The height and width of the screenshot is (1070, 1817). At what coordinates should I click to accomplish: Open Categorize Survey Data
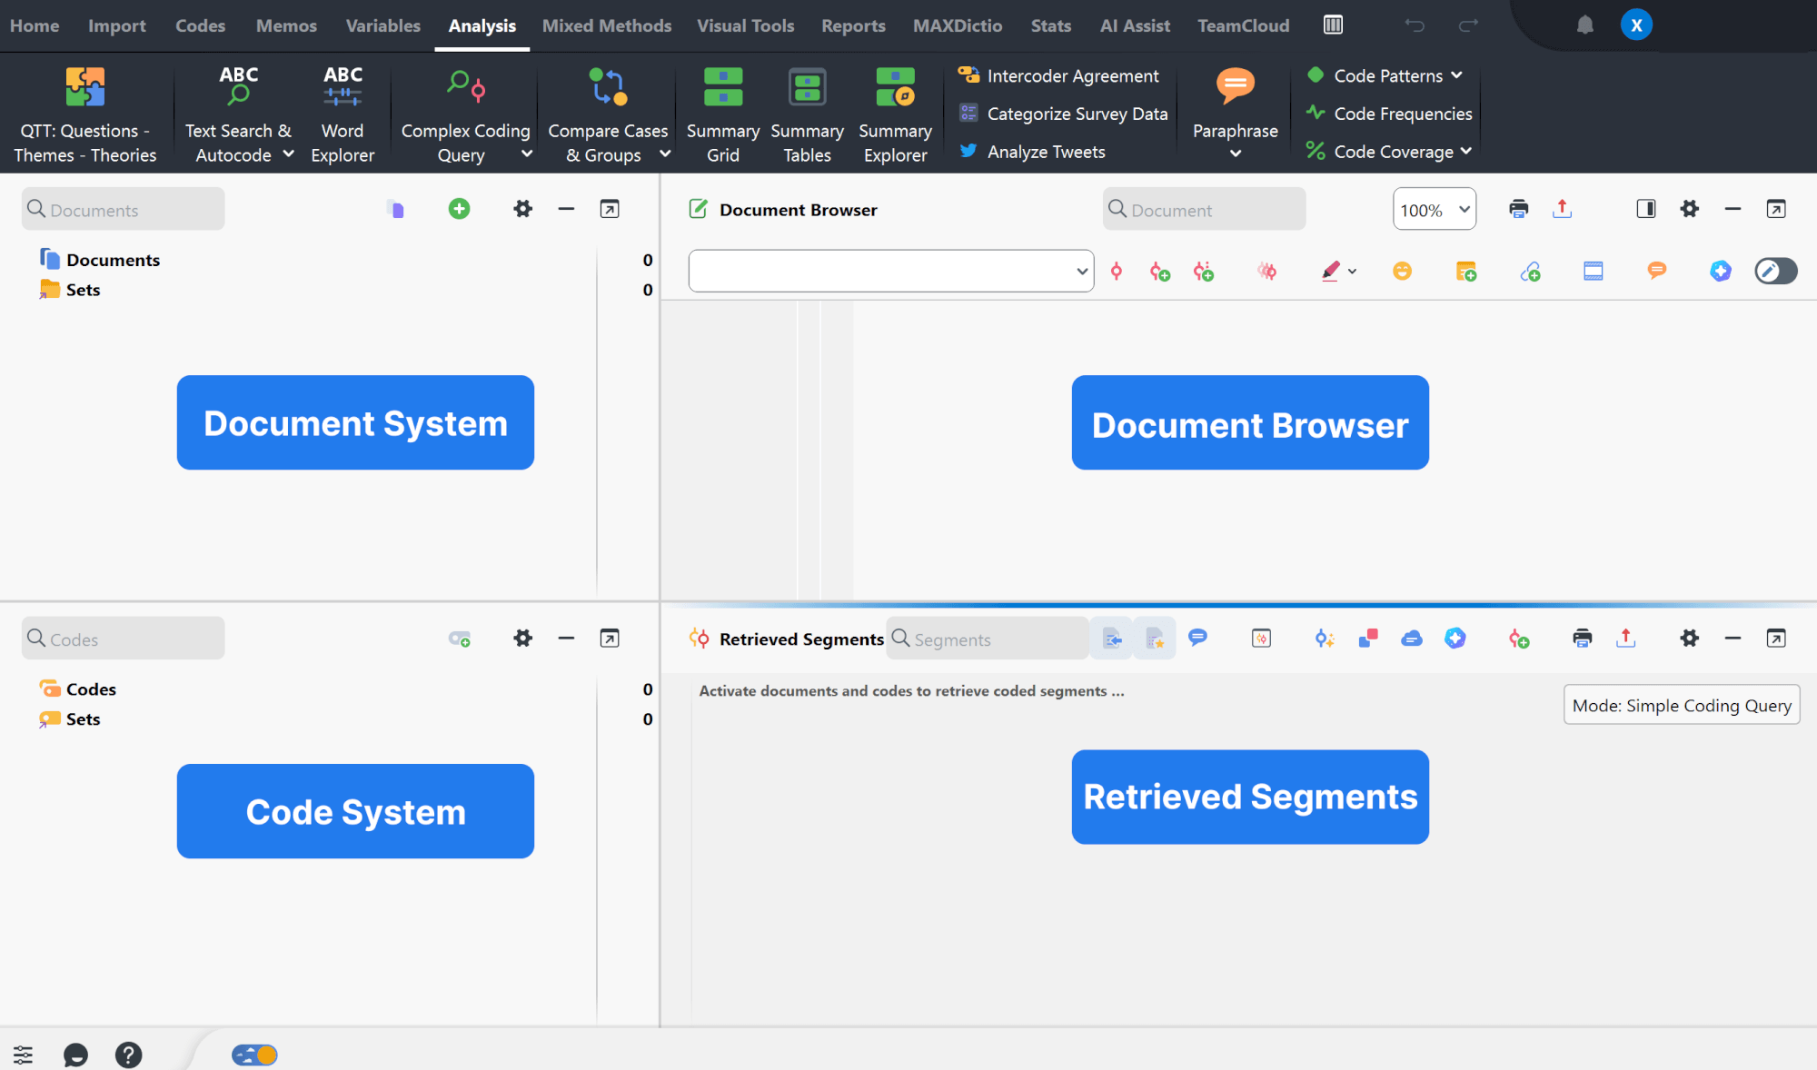(x=1063, y=114)
